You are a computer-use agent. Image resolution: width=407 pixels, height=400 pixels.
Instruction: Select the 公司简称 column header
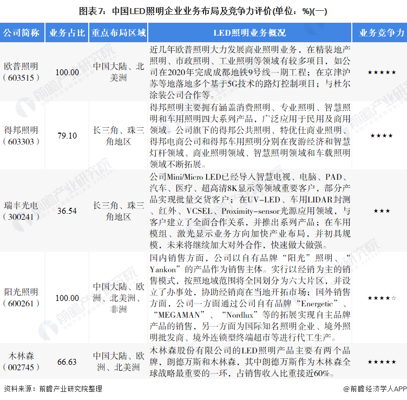click(22, 32)
